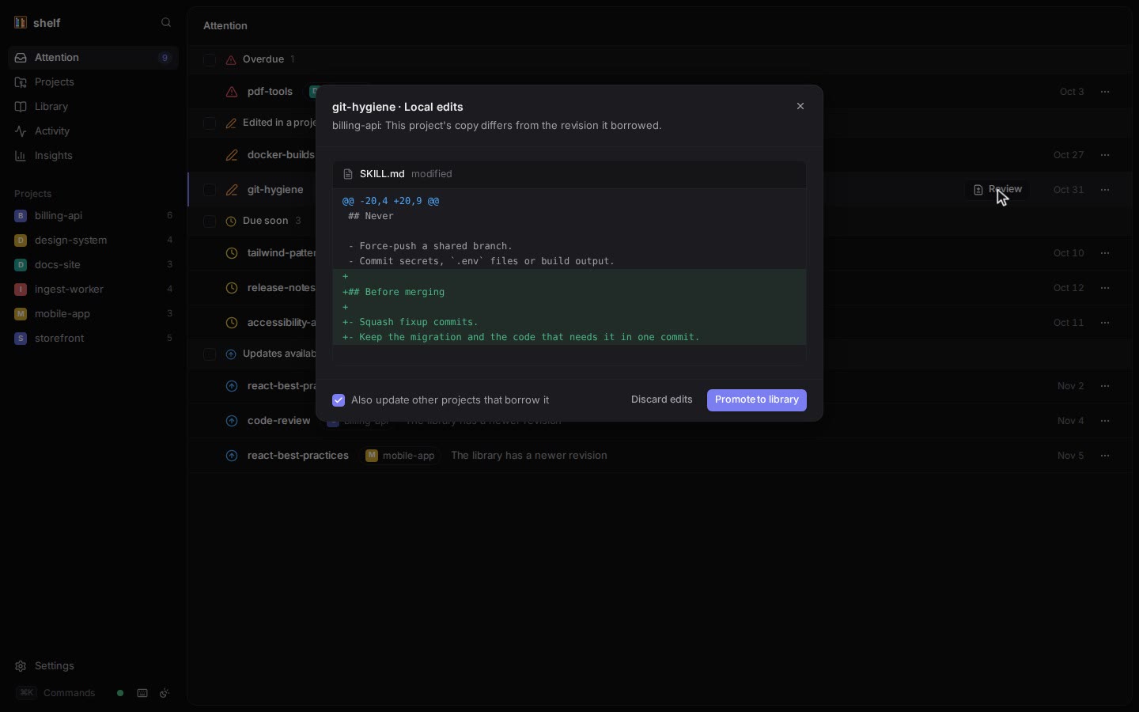The image size is (1139, 712).
Task: Tick the Due soon group checkbox
Action: coord(210,222)
